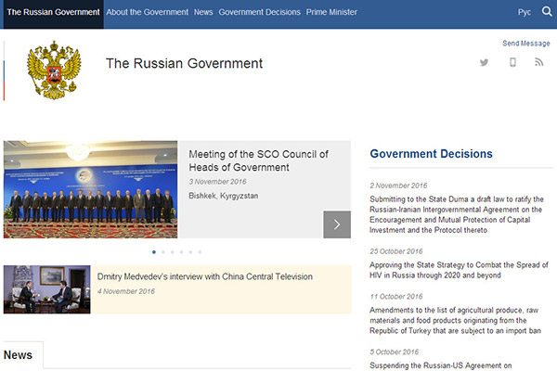Select the fourth carousel dot
The image size is (557, 371).
pyautogui.click(x=182, y=252)
